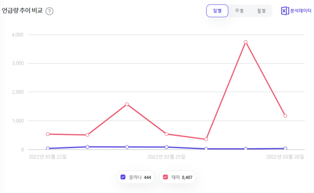Viewport: 314px width, 193px height.
Task: Click the 분석데이터 text link
Action: tap(301, 11)
